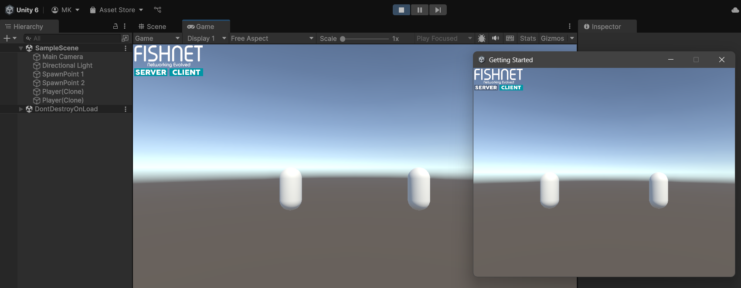Open the create object plus dropdown

pyautogui.click(x=10, y=38)
